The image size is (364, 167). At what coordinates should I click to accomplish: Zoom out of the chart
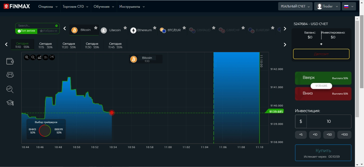(x=33, y=57)
